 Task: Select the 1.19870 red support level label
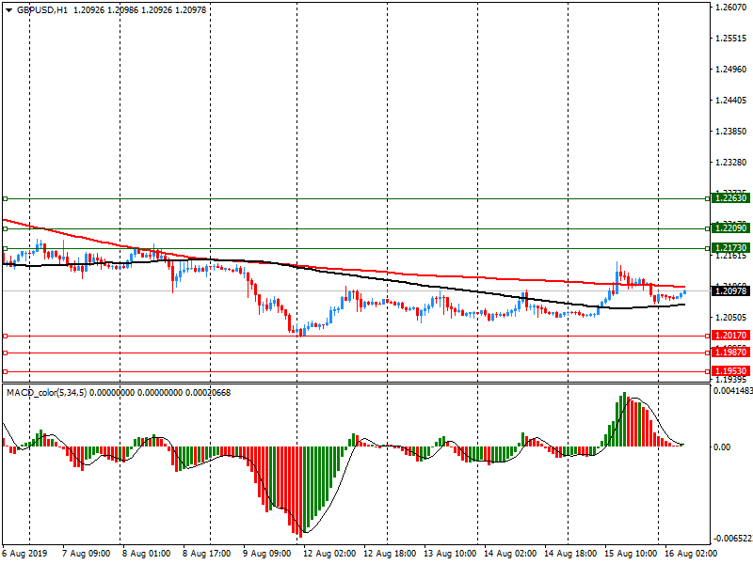[x=730, y=352]
